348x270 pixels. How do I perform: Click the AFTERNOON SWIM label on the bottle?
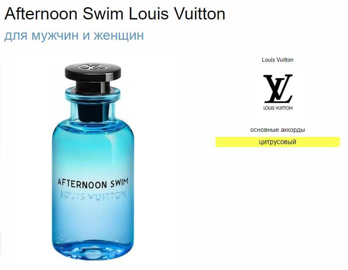93,183
